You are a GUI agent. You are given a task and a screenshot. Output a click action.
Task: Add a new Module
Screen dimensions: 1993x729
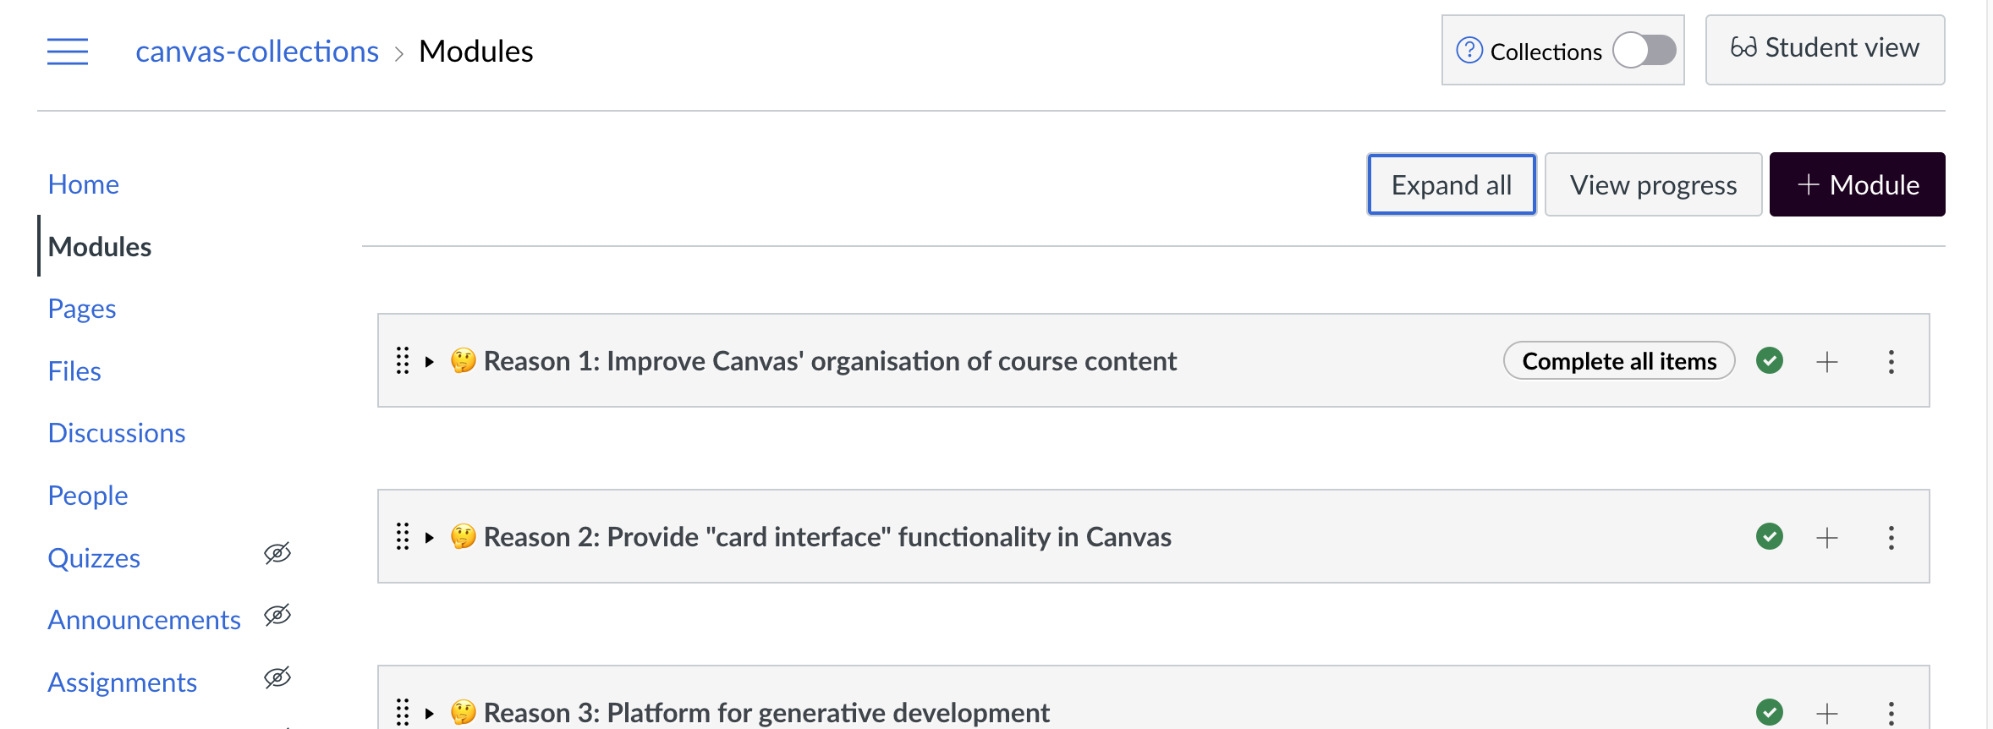(1857, 184)
